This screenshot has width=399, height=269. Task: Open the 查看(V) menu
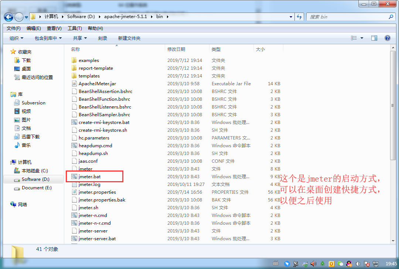coord(54,28)
